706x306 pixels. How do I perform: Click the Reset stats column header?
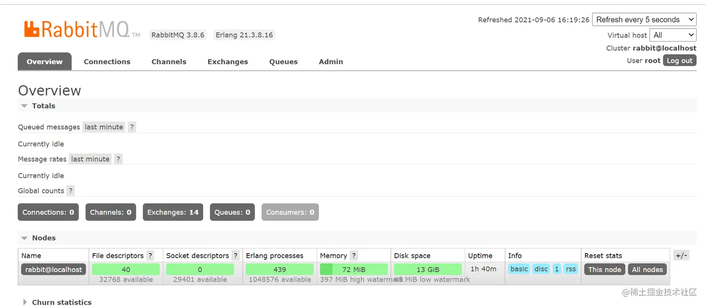[603, 256]
